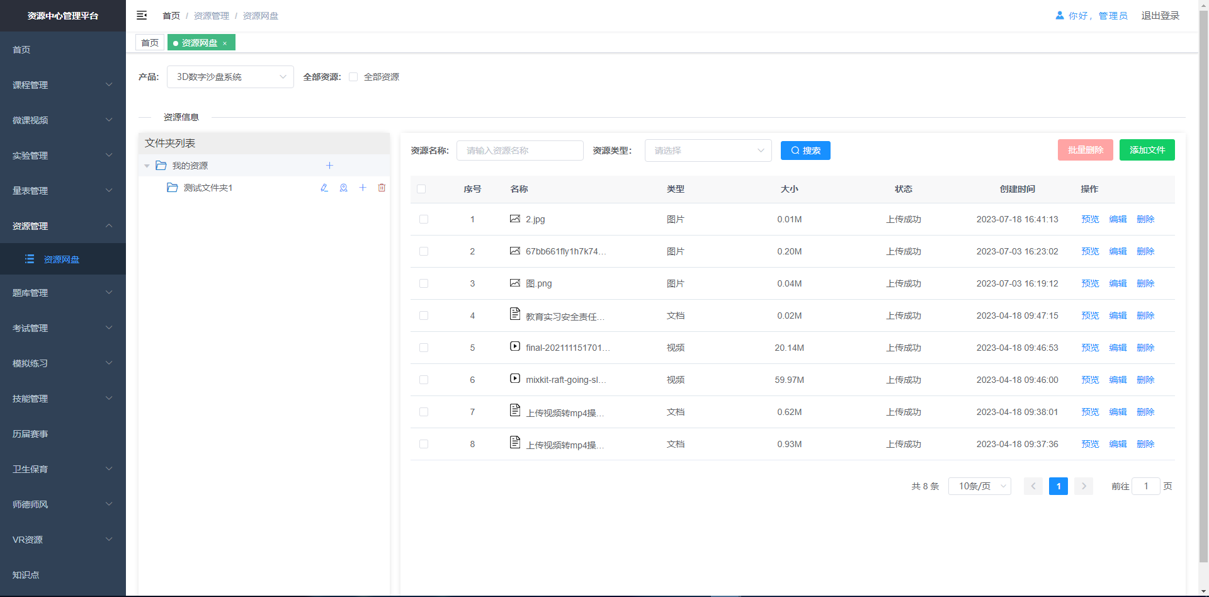Collapse 资源管理 sidebar menu
This screenshot has width=1209, height=597.
pos(63,225)
